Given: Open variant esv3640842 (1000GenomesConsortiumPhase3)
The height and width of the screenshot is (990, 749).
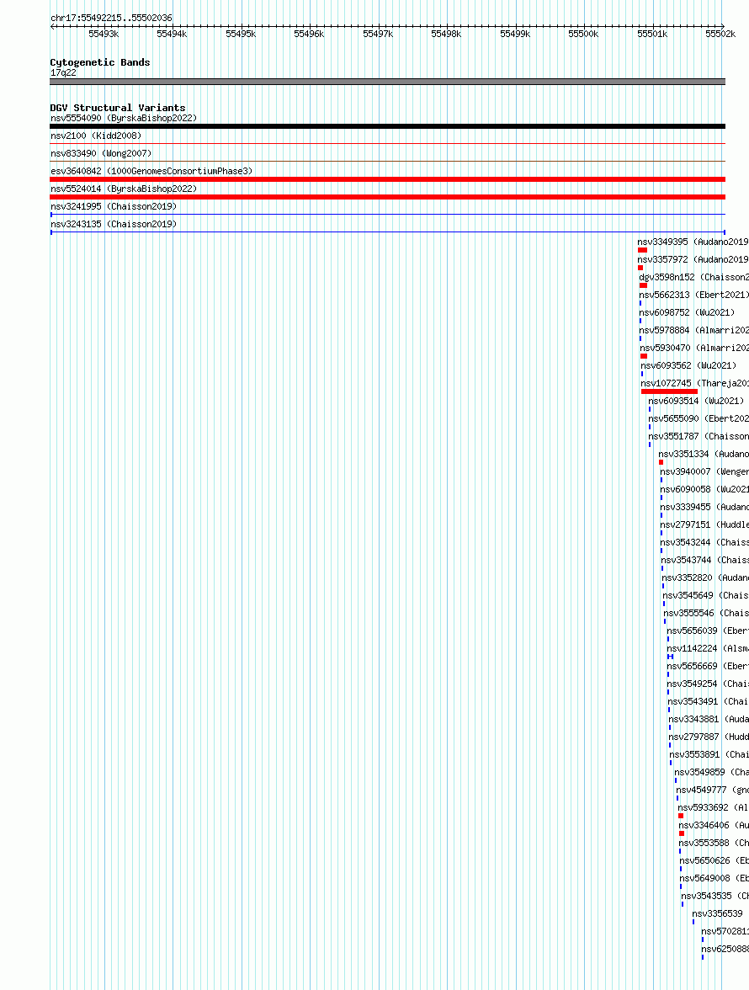Looking at the screenshot, I should (x=151, y=171).
